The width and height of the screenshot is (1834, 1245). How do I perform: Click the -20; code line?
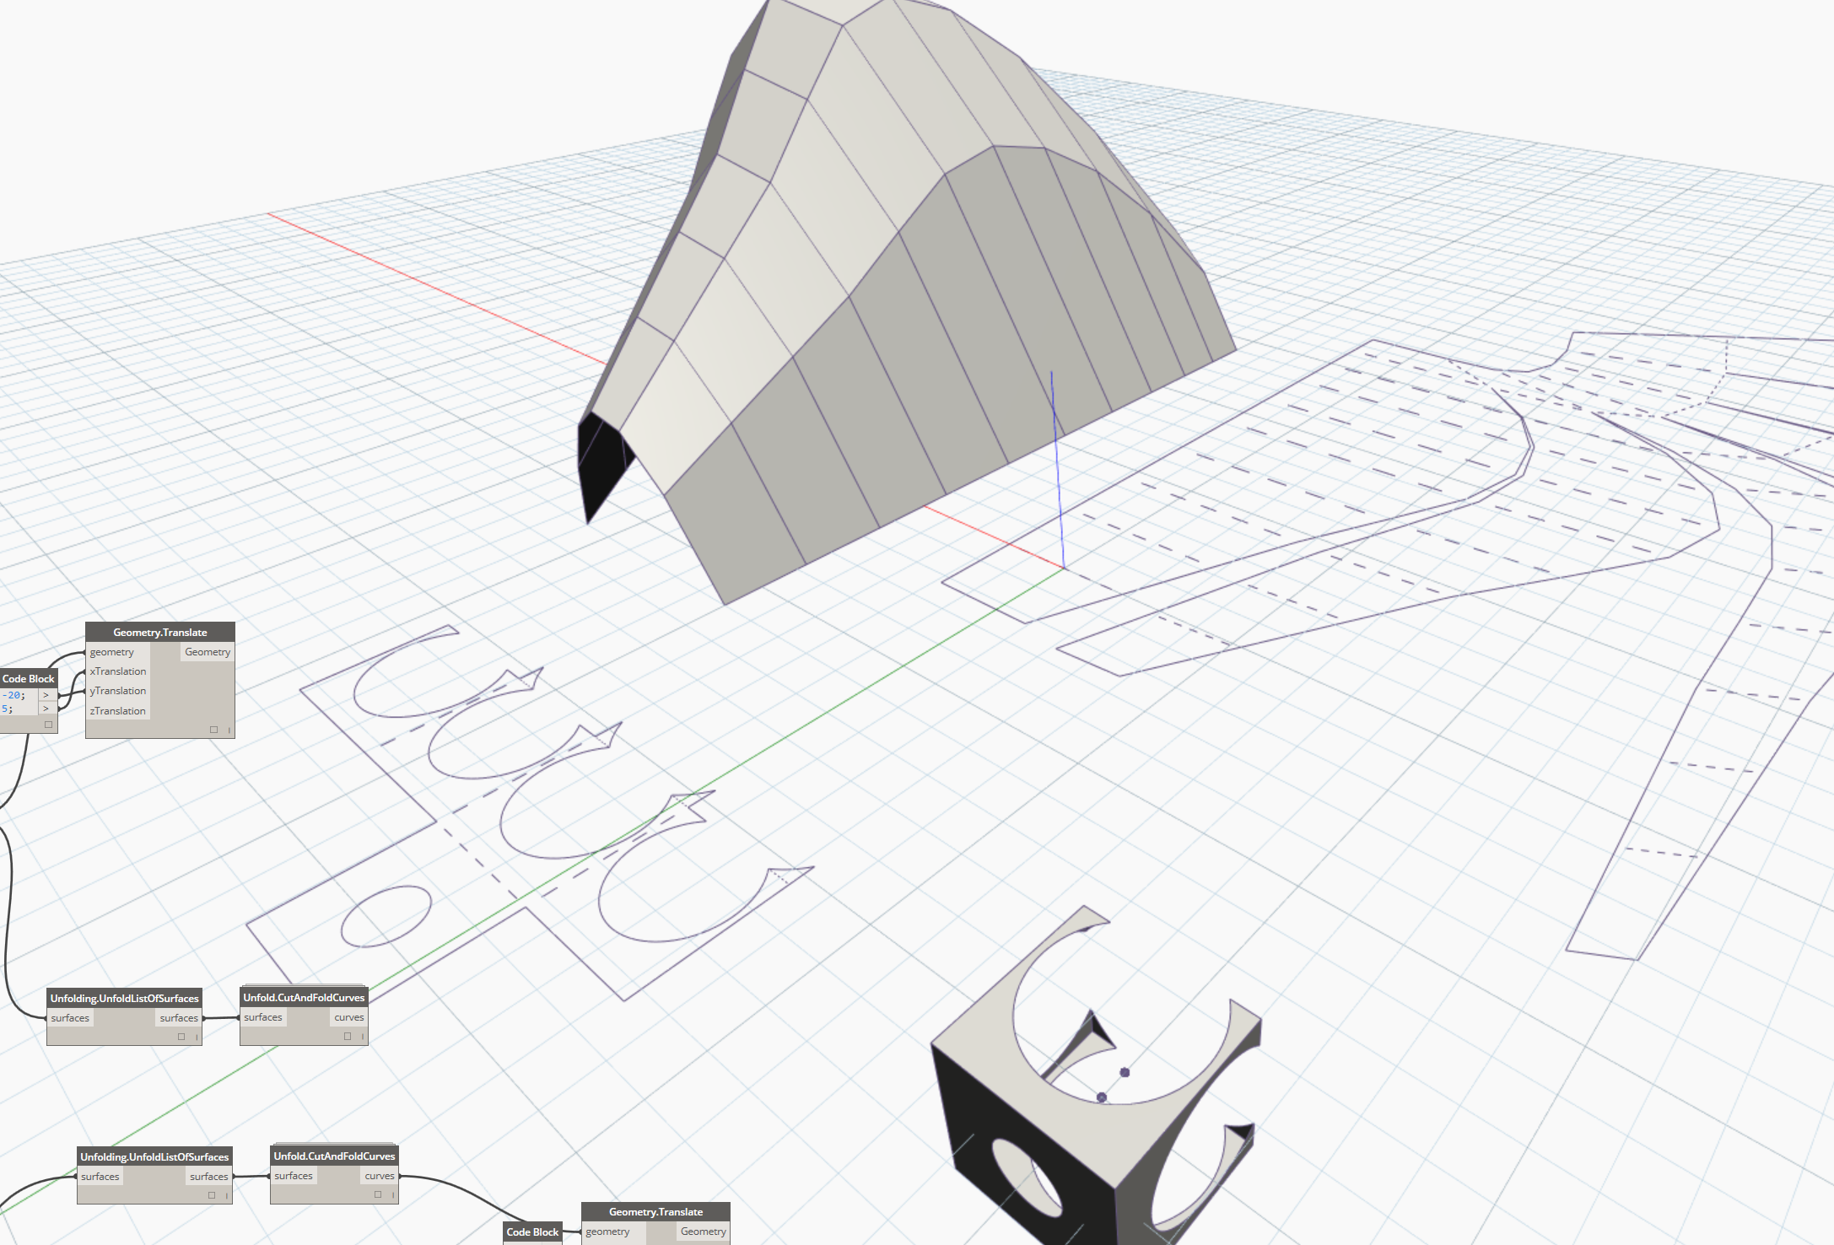[x=14, y=695]
